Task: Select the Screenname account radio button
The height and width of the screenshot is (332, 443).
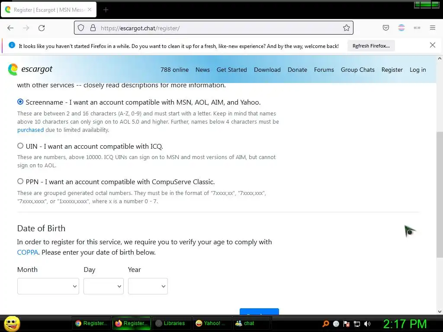Action: click(20, 102)
